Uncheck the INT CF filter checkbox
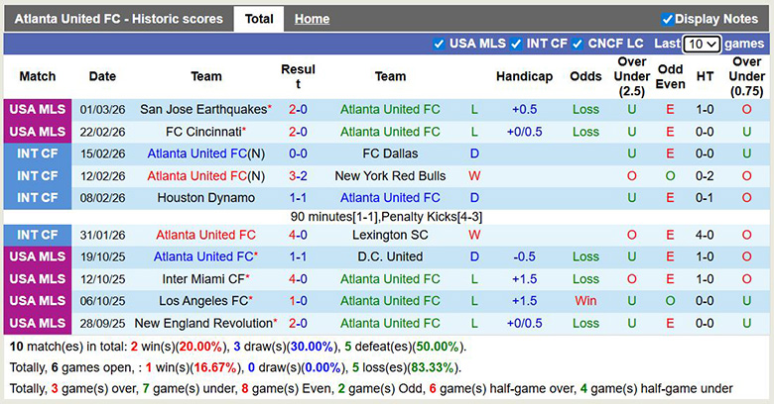This screenshot has width=774, height=404. click(516, 44)
